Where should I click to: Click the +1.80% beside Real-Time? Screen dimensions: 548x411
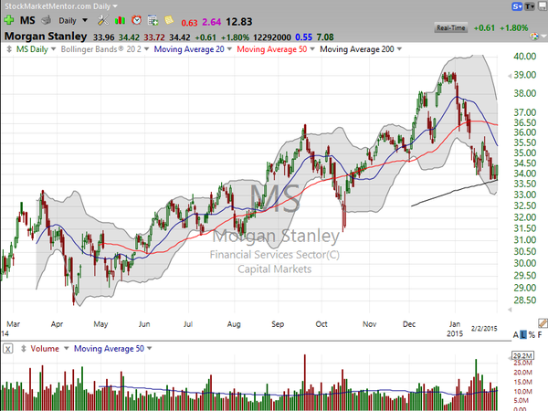513,27
